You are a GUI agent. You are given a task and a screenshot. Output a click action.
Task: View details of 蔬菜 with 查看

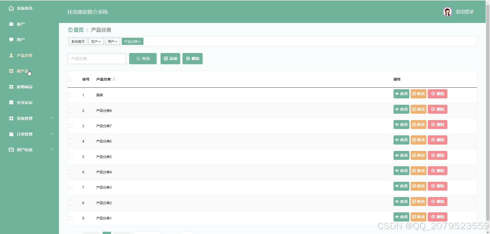401,94
